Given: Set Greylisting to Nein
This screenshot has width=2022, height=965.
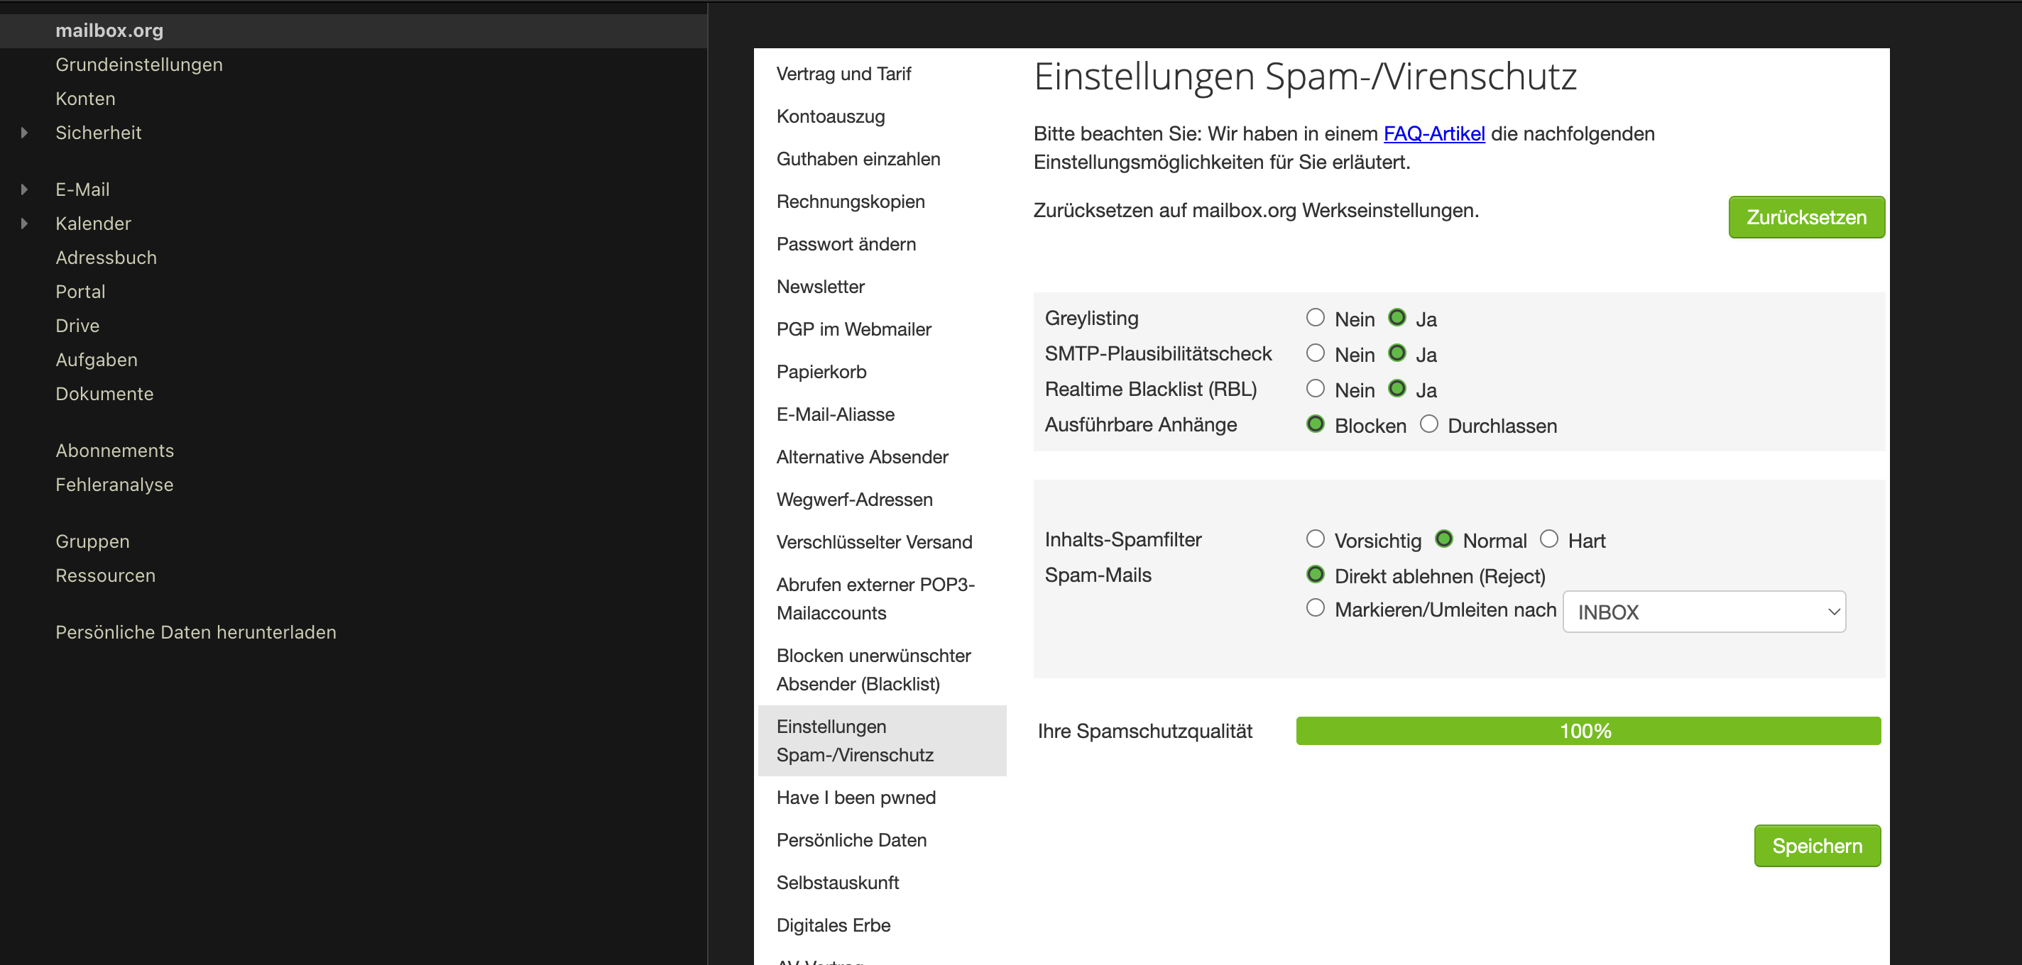Looking at the screenshot, I should 1315,318.
